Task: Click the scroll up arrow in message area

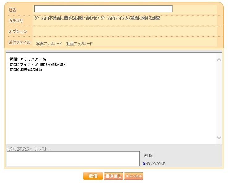Action: click(219, 59)
